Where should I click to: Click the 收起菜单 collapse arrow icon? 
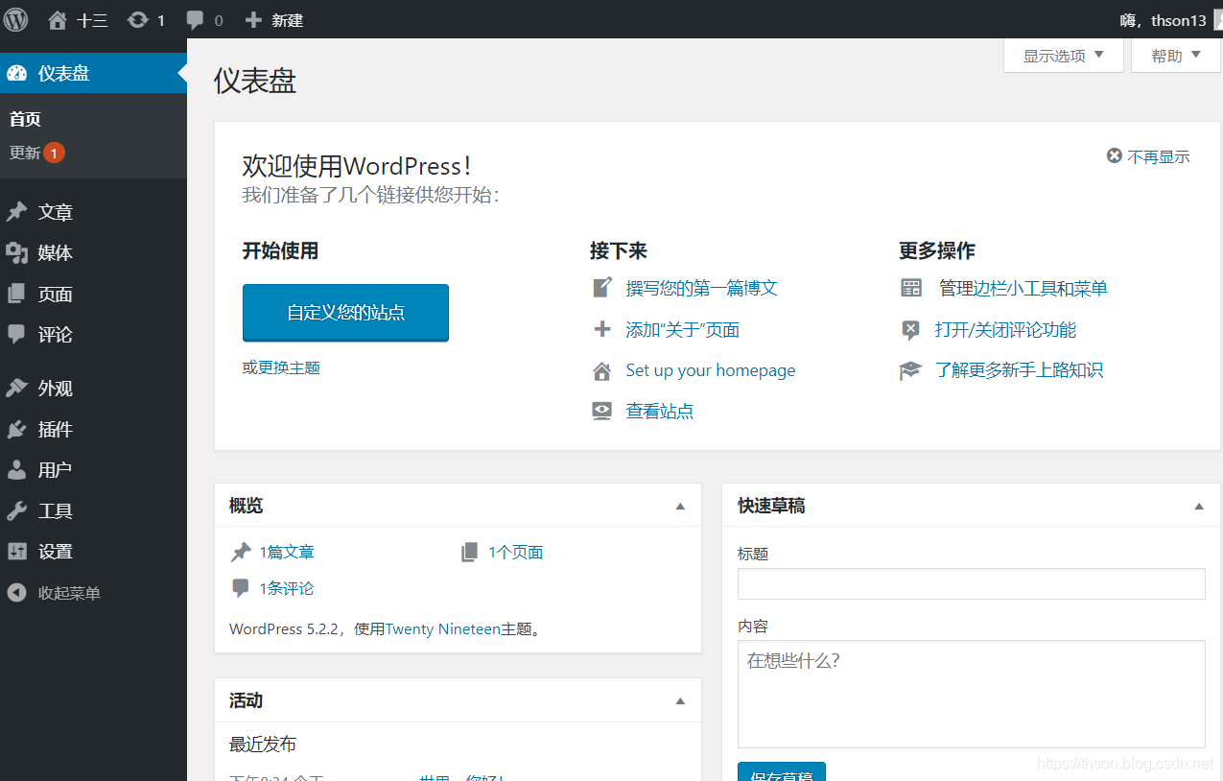click(x=16, y=593)
